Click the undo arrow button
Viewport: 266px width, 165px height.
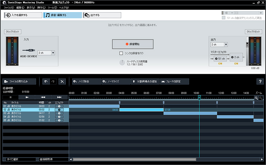click(45, 81)
